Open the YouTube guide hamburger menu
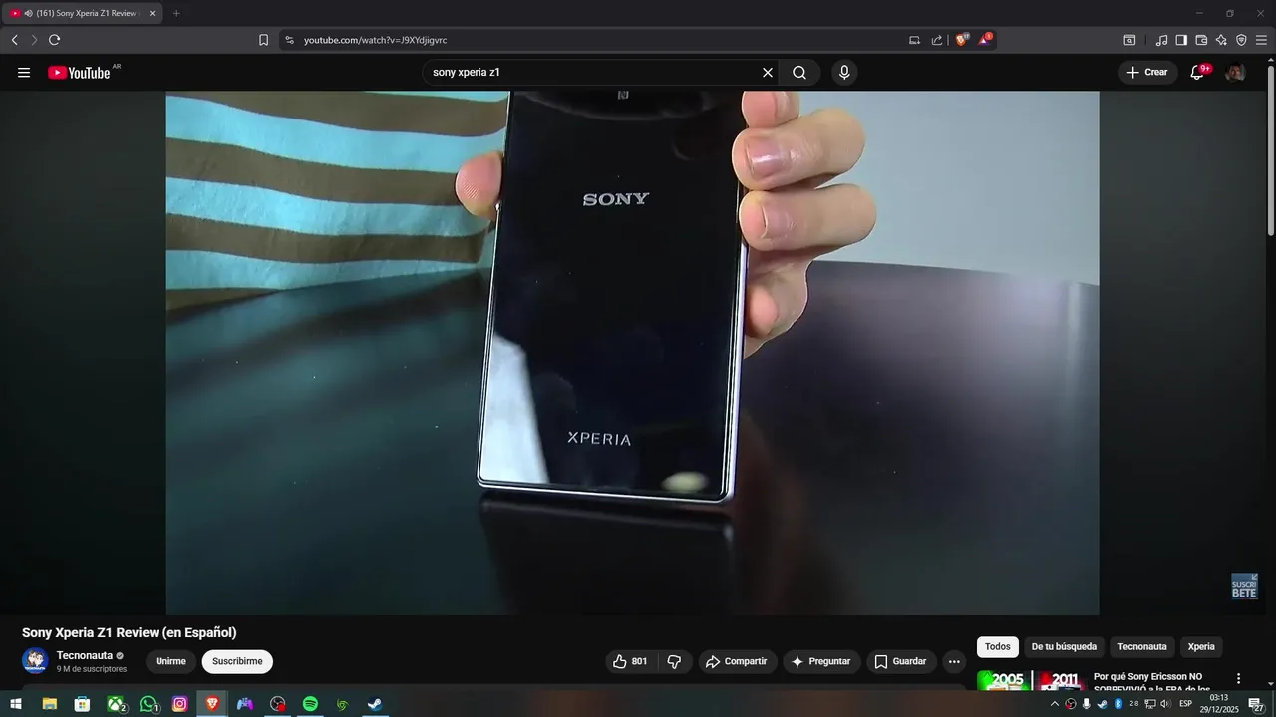The width and height of the screenshot is (1276, 717). point(24,73)
